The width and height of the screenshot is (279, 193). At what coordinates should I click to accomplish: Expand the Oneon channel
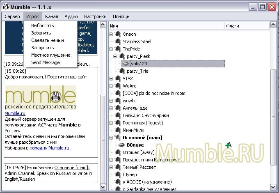tap(111, 34)
